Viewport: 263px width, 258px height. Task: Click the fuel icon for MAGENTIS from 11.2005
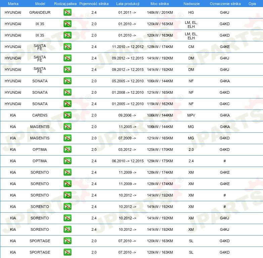click(67, 127)
